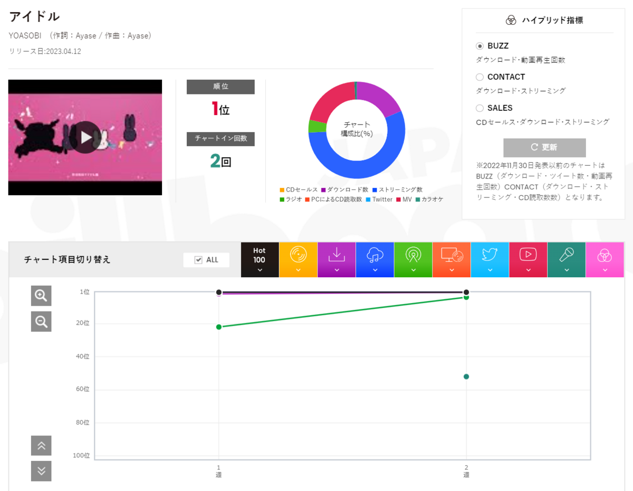The height and width of the screenshot is (491, 633).
Task: Toggle the radio broadcast antenna icon
Action: (413, 255)
